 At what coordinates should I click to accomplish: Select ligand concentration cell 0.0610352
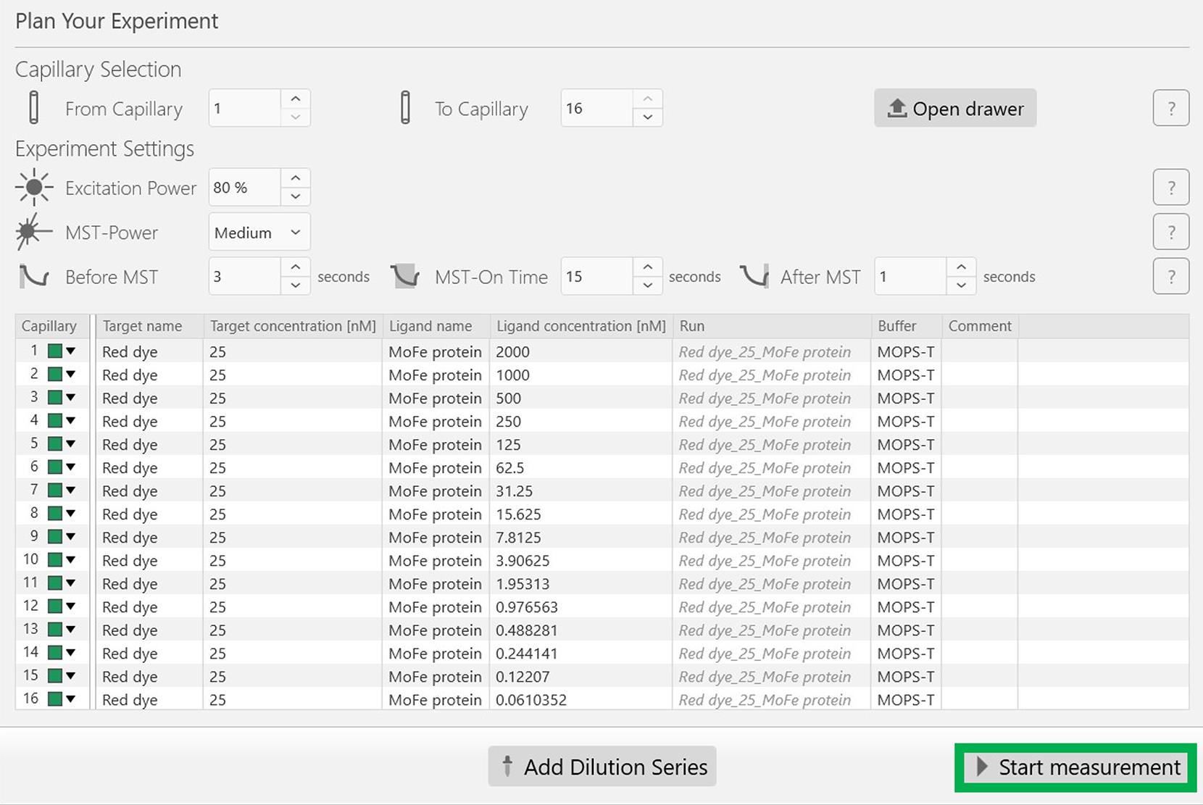(581, 699)
